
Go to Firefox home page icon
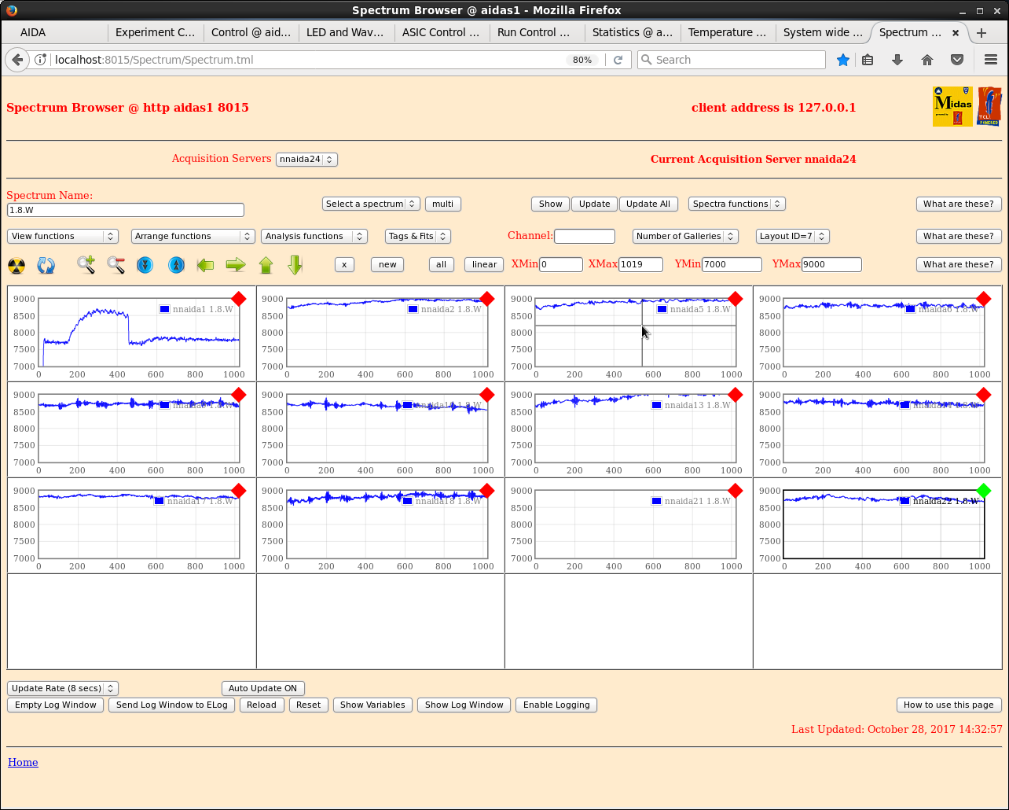pyautogui.click(x=927, y=60)
